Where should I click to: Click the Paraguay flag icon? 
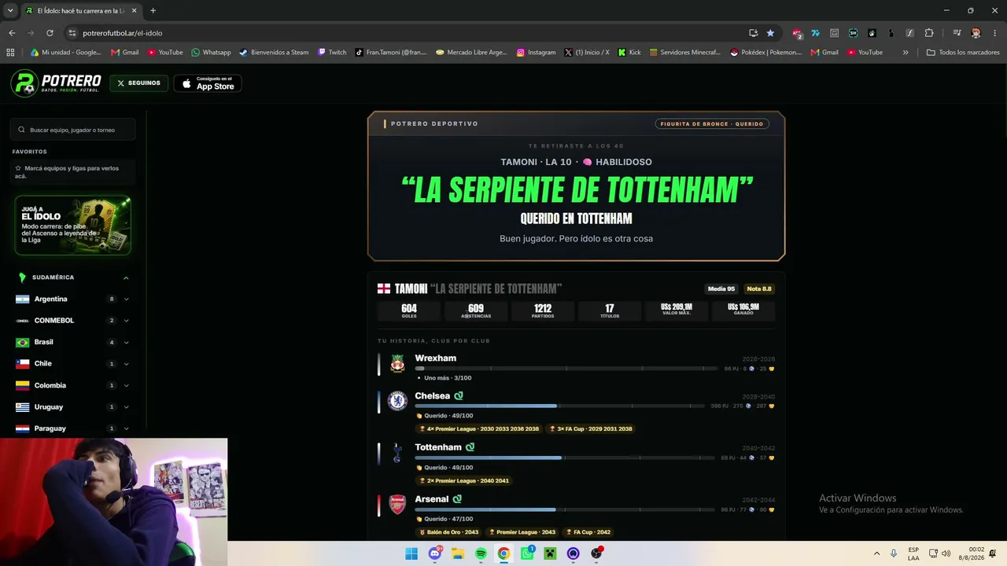pyautogui.click(x=23, y=428)
